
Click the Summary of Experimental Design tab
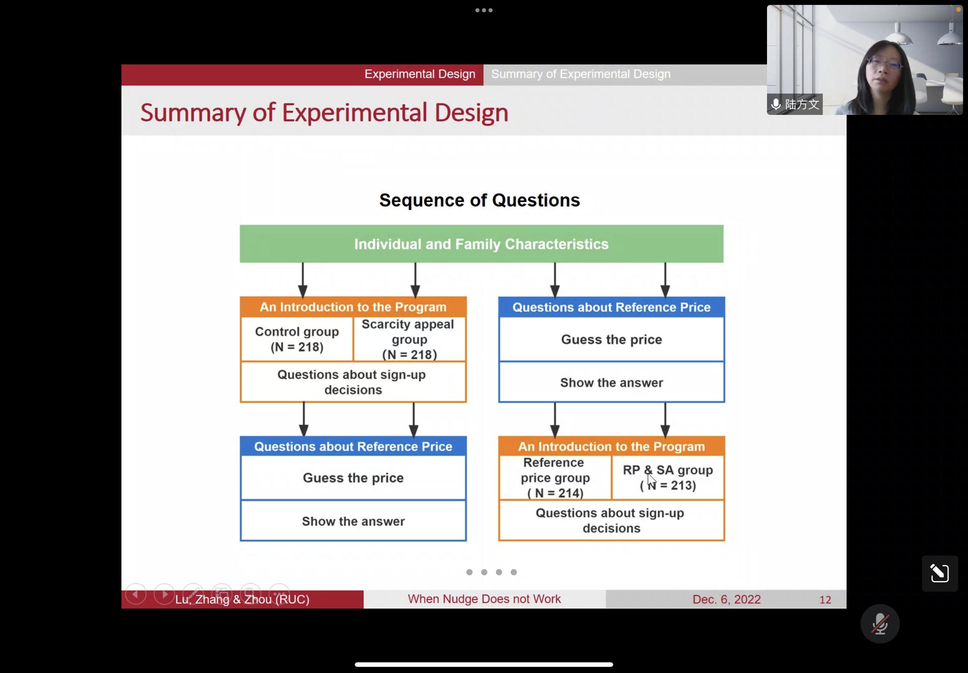click(580, 74)
